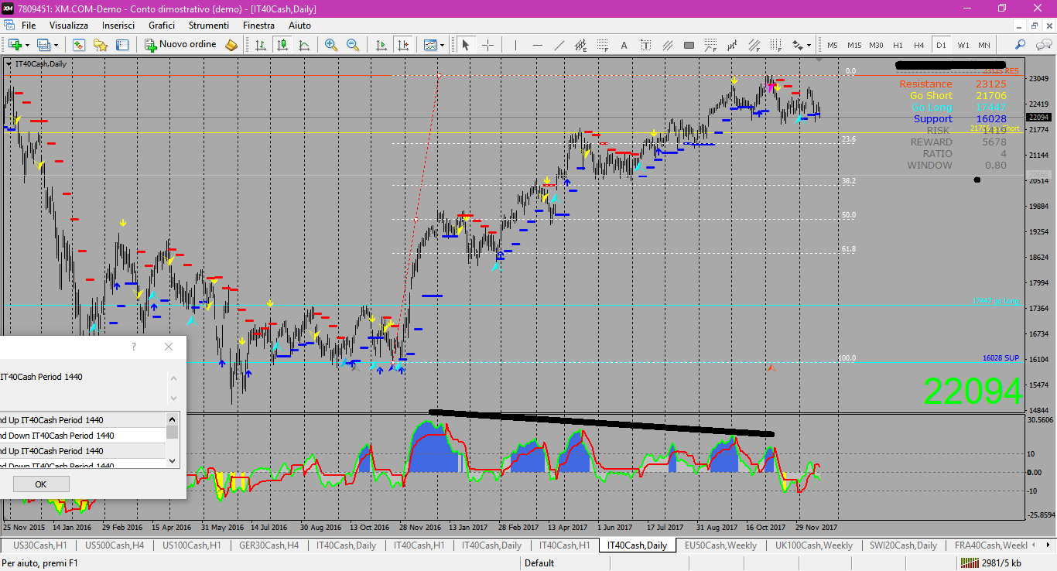Expand the New Chart dropdown arrow
Image resolution: width=1057 pixels, height=571 pixels.
click(x=27, y=45)
